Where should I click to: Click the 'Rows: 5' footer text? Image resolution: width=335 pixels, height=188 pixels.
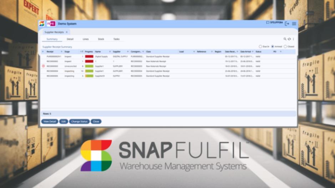47,114
